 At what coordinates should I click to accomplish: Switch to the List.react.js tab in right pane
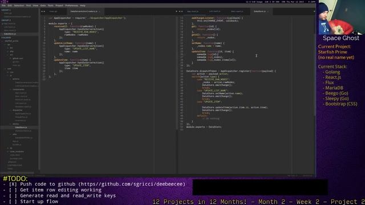click(x=214, y=11)
